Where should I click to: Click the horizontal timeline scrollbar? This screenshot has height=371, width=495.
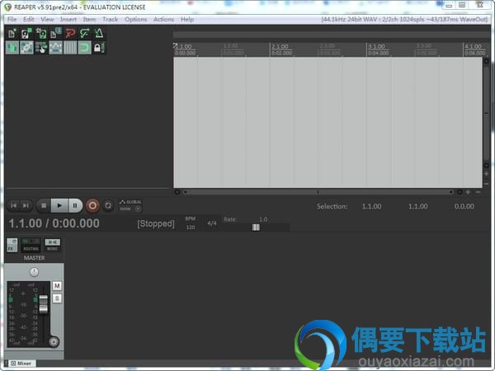[x=318, y=192]
